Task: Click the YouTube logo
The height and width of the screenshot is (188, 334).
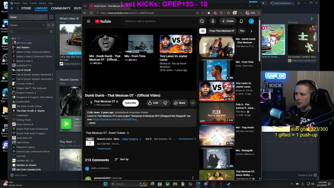Action: (103, 21)
